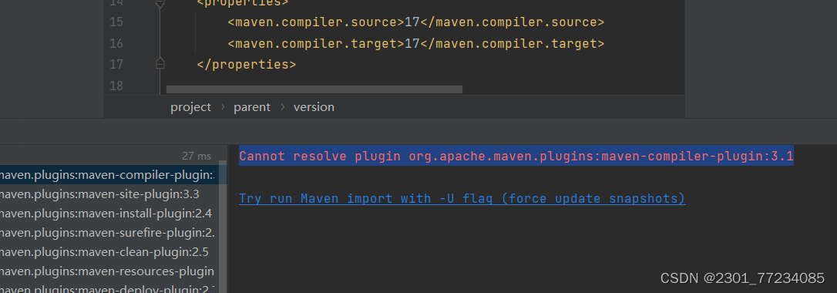Click the maven.compiler.target line in the editor
The image size is (837, 293).
[x=416, y=43]
